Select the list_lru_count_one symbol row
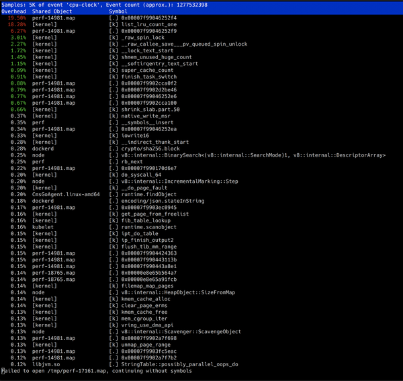Screen dimensions: 403x381 [x=150, y=24]
